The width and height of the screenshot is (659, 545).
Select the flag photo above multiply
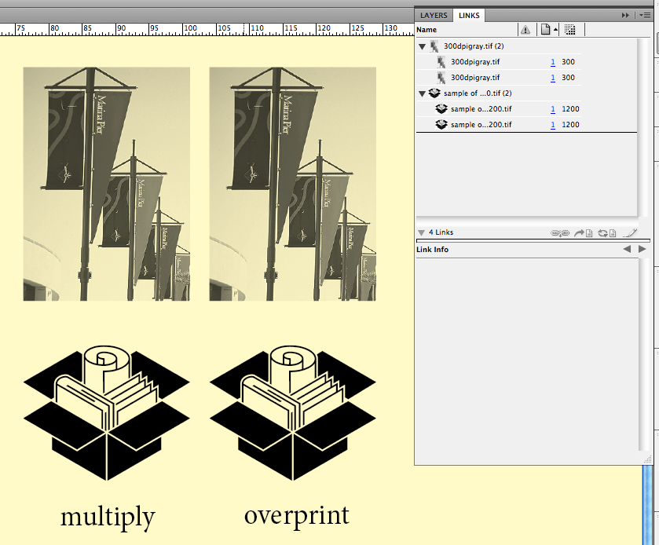pos(106,184)
